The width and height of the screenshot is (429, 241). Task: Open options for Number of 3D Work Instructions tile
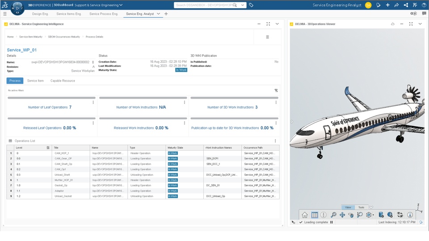pyautogui.click(x=276, y=102)
